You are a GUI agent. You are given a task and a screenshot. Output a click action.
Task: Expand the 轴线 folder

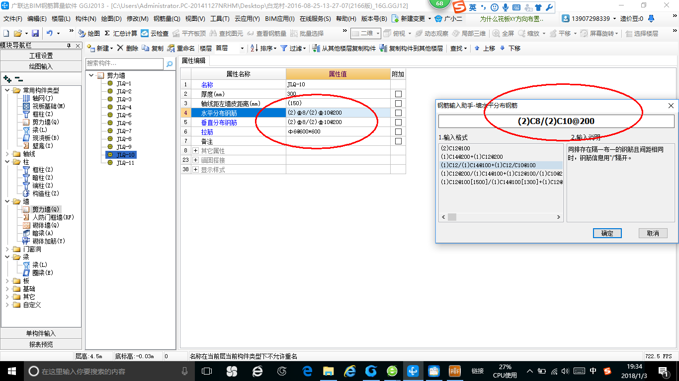[x=7, y=154]
